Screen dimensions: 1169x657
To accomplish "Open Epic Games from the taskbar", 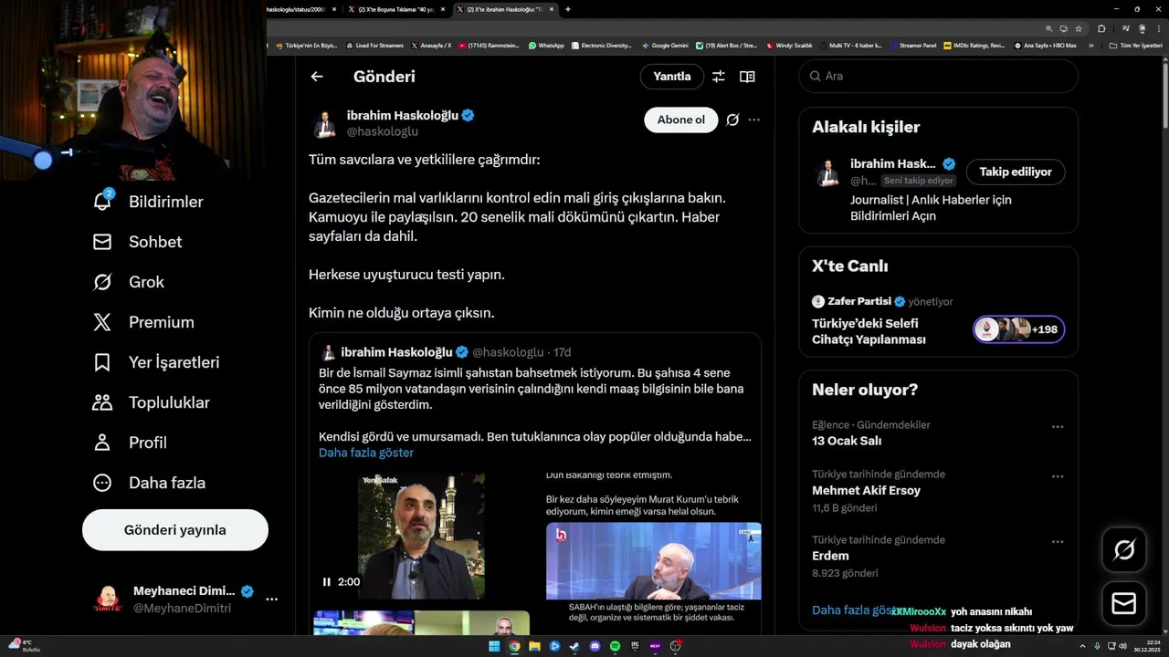I will coord(635,646).
